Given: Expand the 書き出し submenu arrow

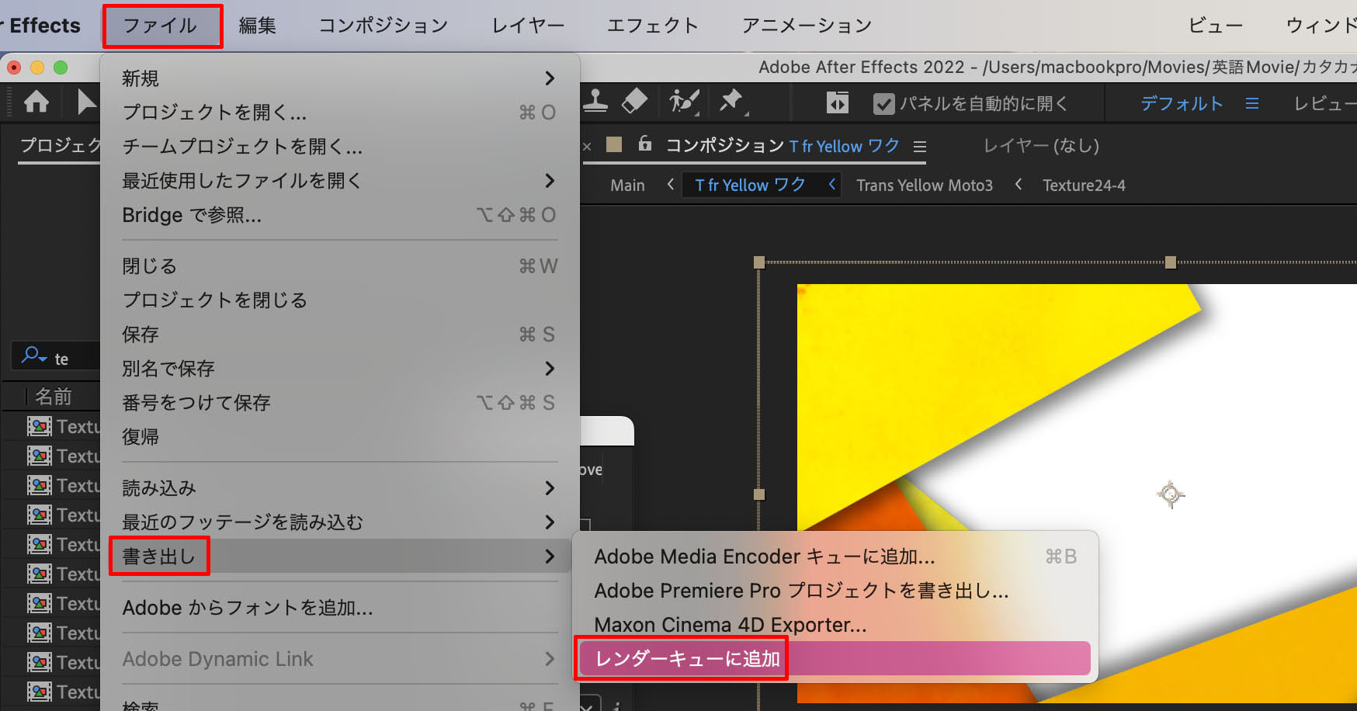Looking at the screenshot, I should (x=551, y=556).
